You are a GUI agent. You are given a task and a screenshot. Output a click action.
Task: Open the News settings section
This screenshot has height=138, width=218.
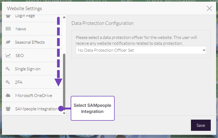(x=21, y=29)
